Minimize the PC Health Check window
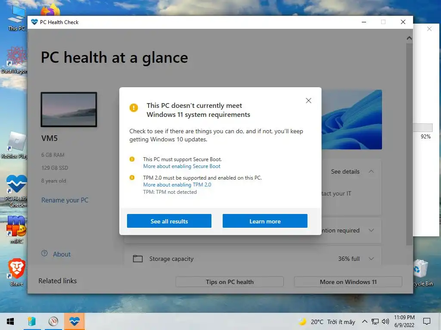The height and width of the screenshot is (330, 441). point(363,22)
